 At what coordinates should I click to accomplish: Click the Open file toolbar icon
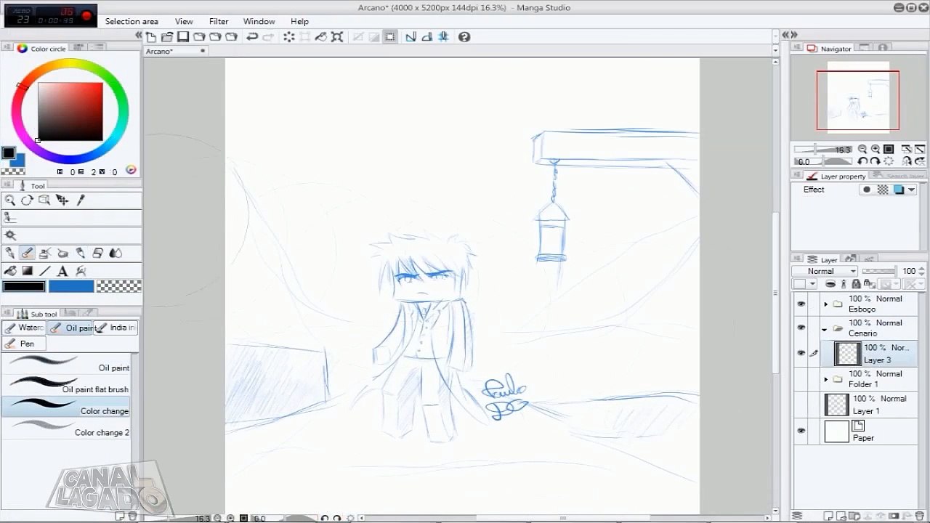pos(167,37)
